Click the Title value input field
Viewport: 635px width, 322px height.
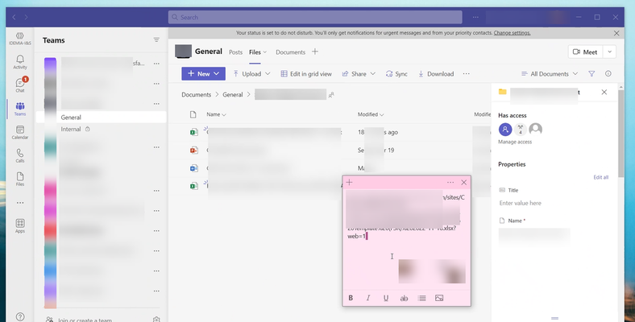pyautogui.click(x=554, y=203)
